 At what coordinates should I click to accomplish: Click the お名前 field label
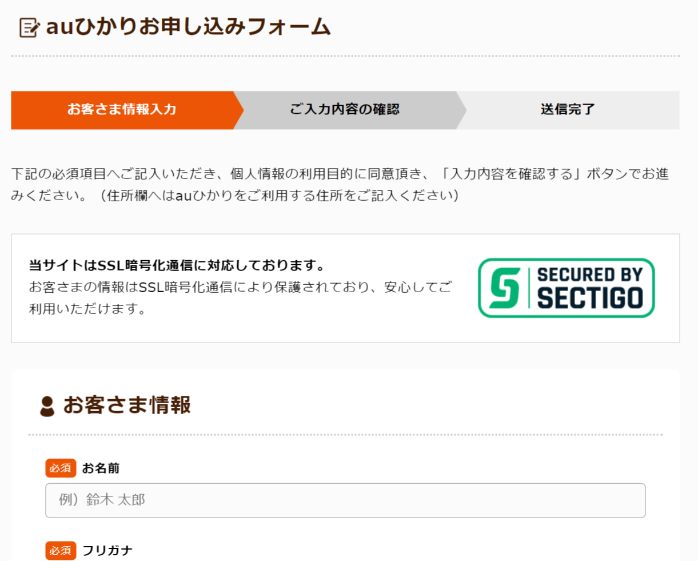101,468
